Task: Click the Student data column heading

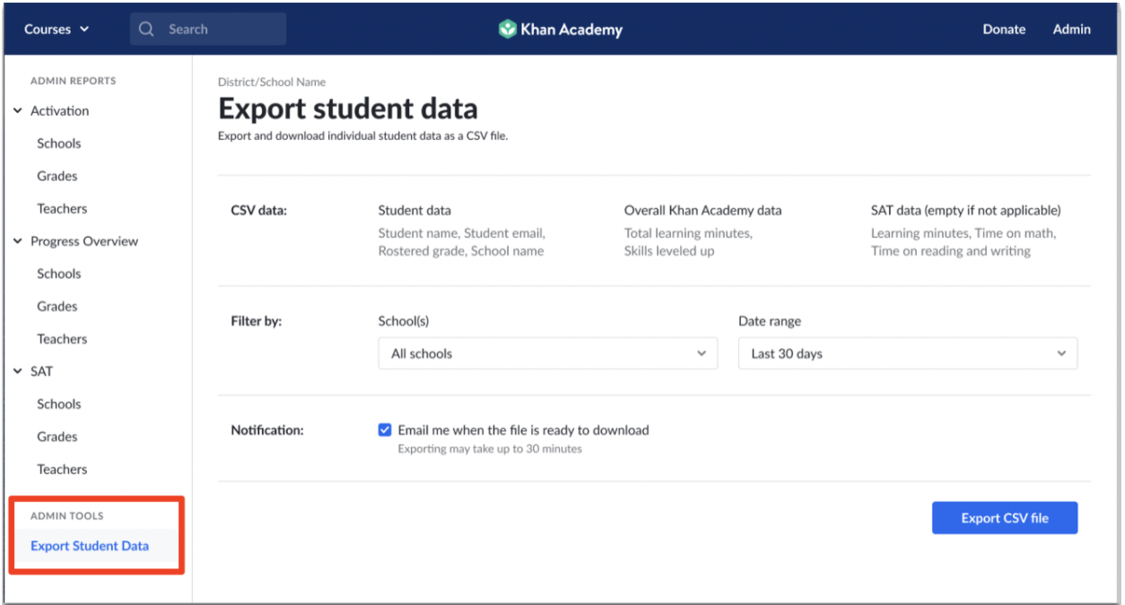Action: 414,210
